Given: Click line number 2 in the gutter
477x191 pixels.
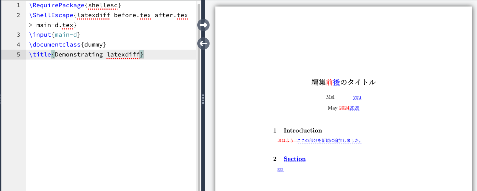Looking at the screenshot, I should click(18, 15).
